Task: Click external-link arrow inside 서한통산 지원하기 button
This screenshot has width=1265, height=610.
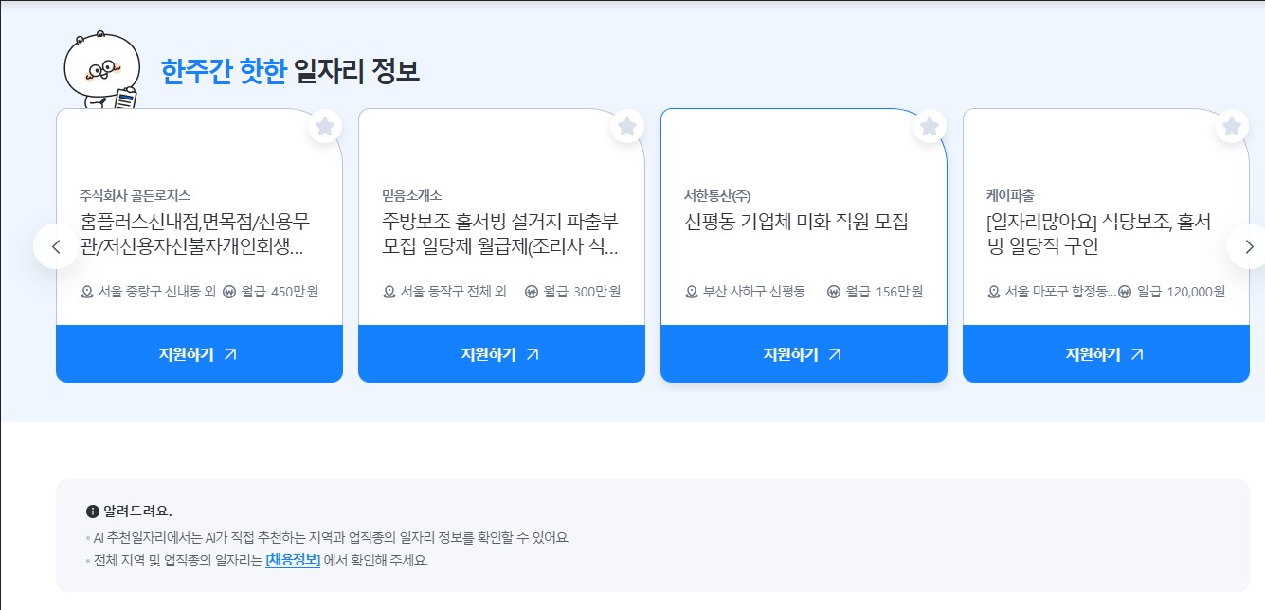Action: [x=835, y=354]
